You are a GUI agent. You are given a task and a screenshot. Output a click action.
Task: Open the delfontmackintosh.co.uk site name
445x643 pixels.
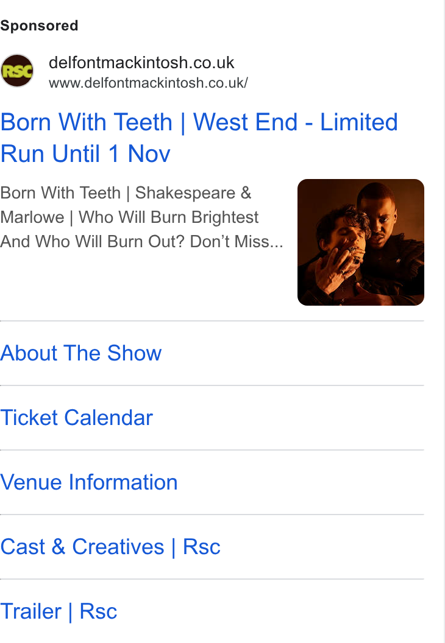(141, 63)
